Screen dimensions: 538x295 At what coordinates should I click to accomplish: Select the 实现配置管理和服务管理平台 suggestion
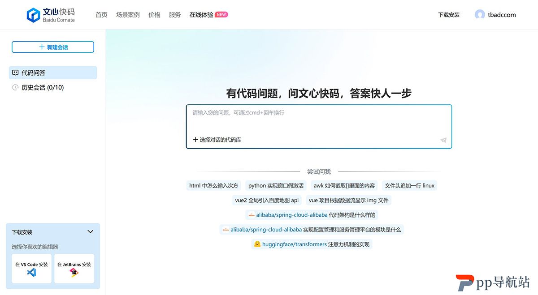(x=312, y=230)
